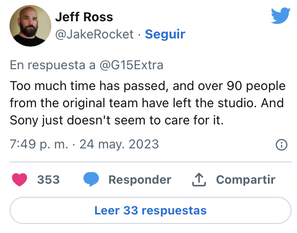297x233 pixels.
Task: Click the 353 likes count
Action: click(49, 180)
